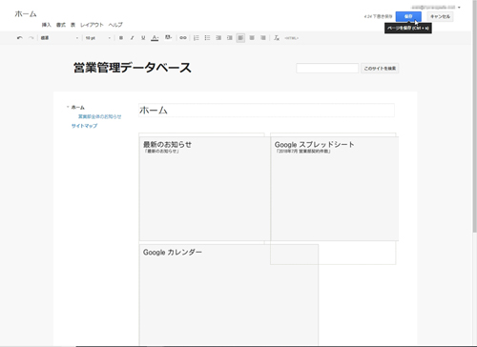The height and width of the screenshot is (347, 477).
Task: Click the このサイトを検索 button
Action: coord(380,69)
